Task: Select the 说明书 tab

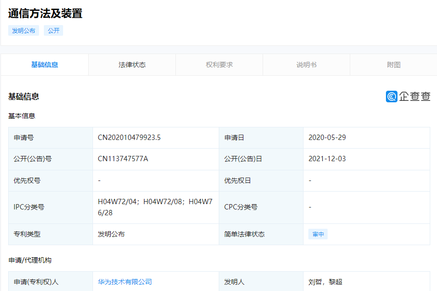Action: point(306,65)
